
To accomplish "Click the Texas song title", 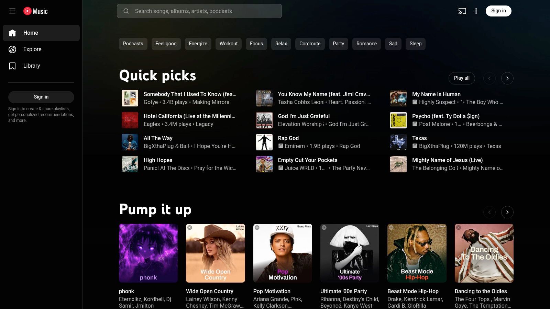I will (x=419, y=138).
